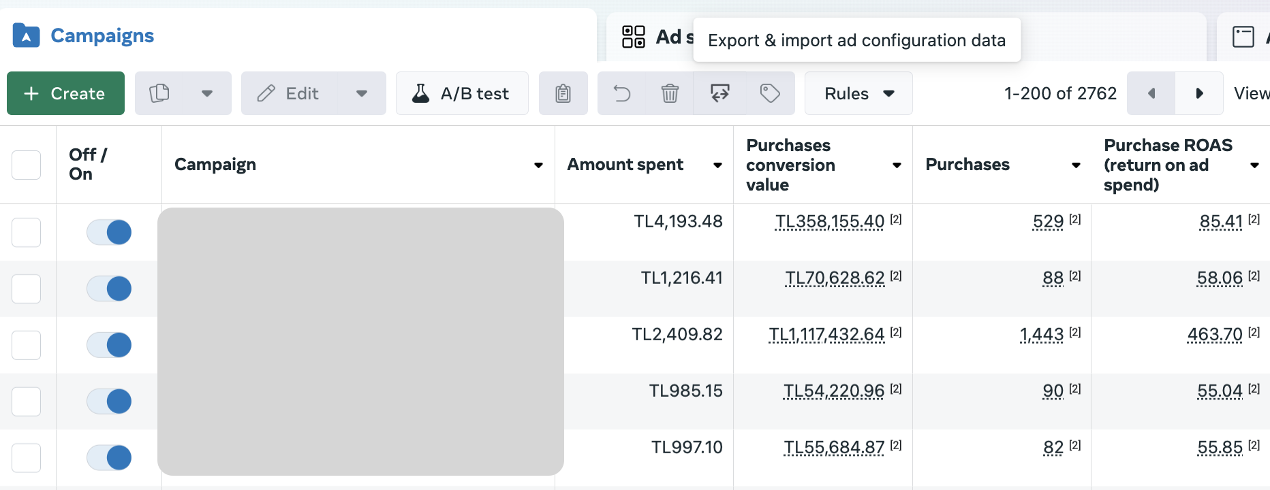Open the Edit dropdown arrow
The image size is (1270, 490).
pos(362,93)
